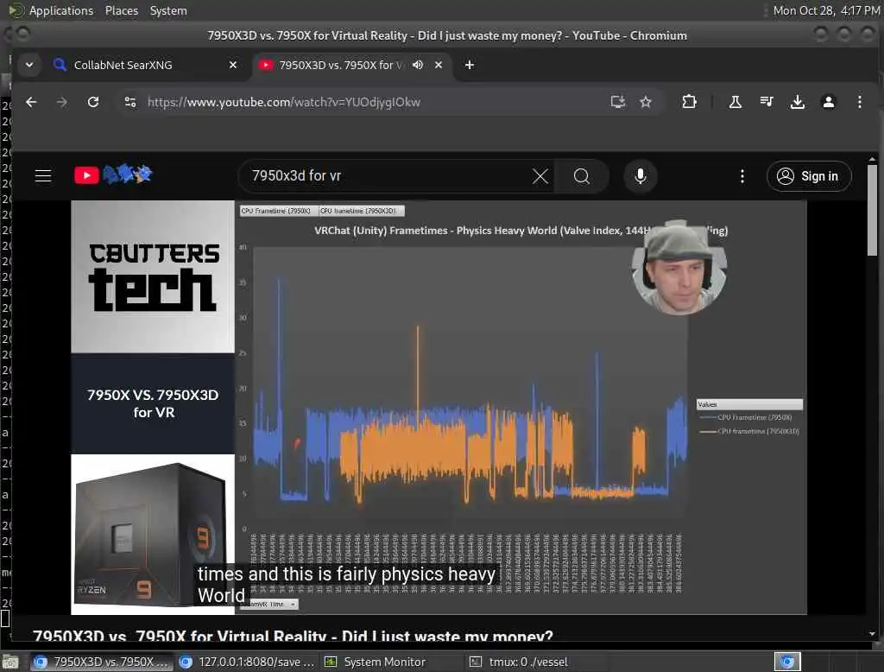Expand the tab search dropdown

(x=29, y=65)
